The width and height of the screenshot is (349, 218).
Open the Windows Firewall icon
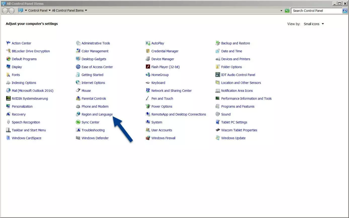click(x=148, y=138)
